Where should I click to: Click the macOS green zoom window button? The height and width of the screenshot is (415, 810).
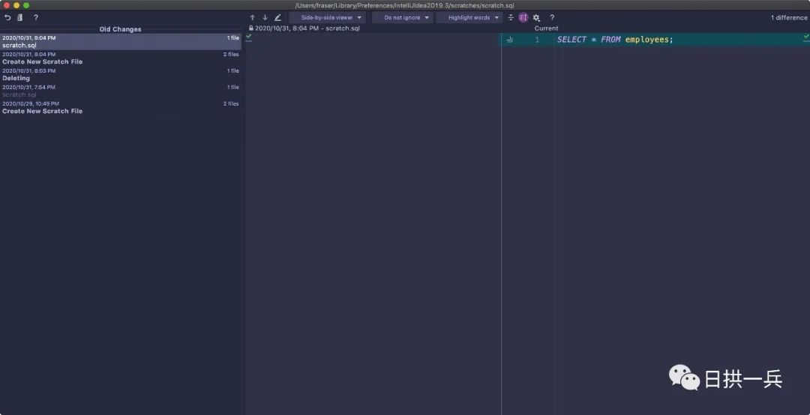(x=26, y=5)
